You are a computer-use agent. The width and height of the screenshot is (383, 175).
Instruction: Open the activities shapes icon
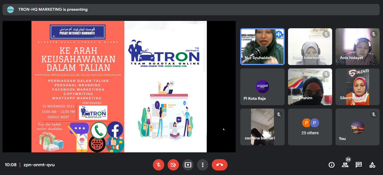372,165
